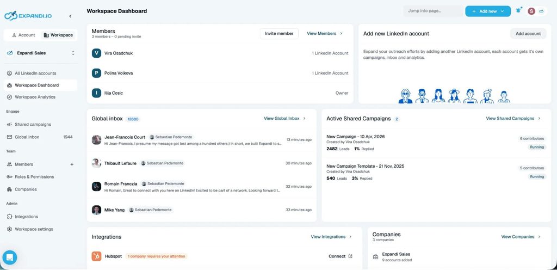
Task: Open Jean-Francois Court conversation
Action: [201, 140]
